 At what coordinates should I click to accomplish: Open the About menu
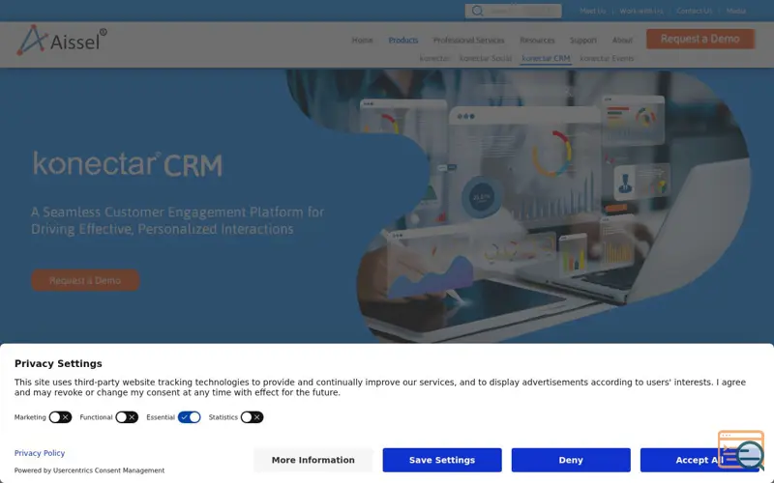(622, 40)
